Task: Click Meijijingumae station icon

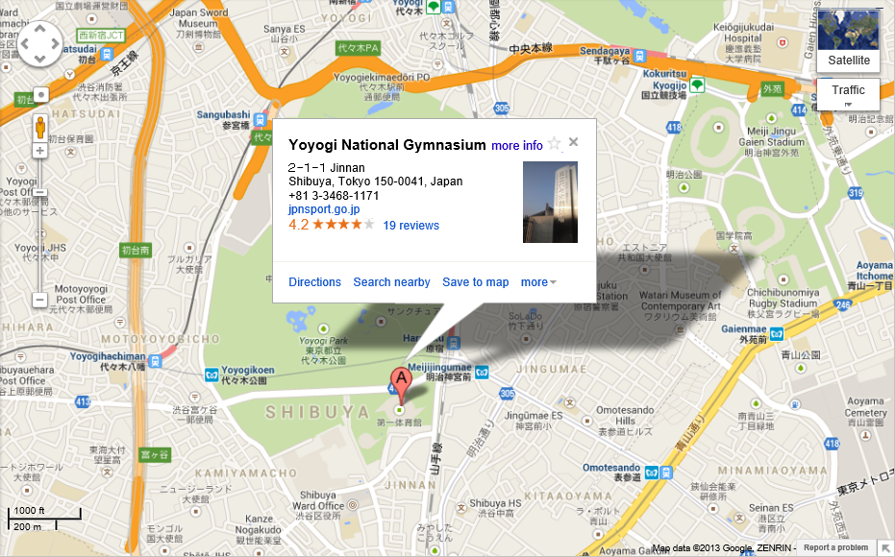Action: point(482,373)
